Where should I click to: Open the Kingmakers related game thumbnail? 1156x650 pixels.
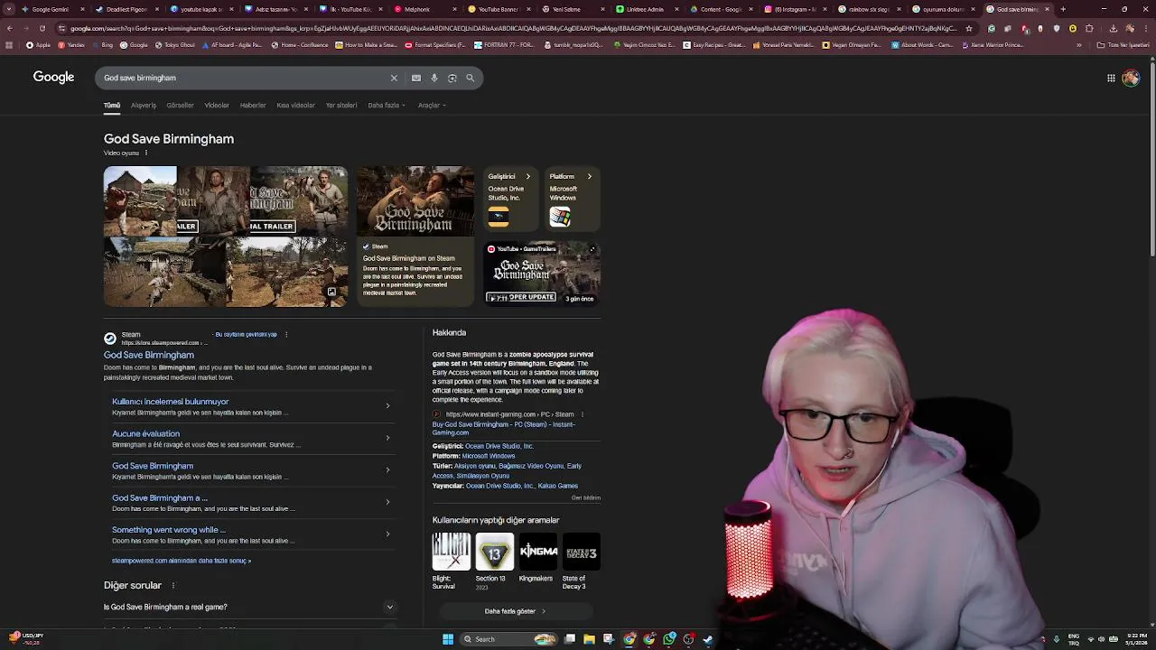click(538, 552)
